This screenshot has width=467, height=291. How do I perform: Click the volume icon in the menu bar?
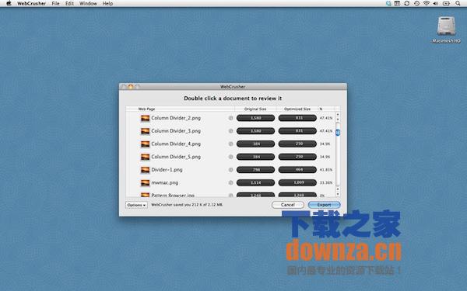tap(436, 3)
